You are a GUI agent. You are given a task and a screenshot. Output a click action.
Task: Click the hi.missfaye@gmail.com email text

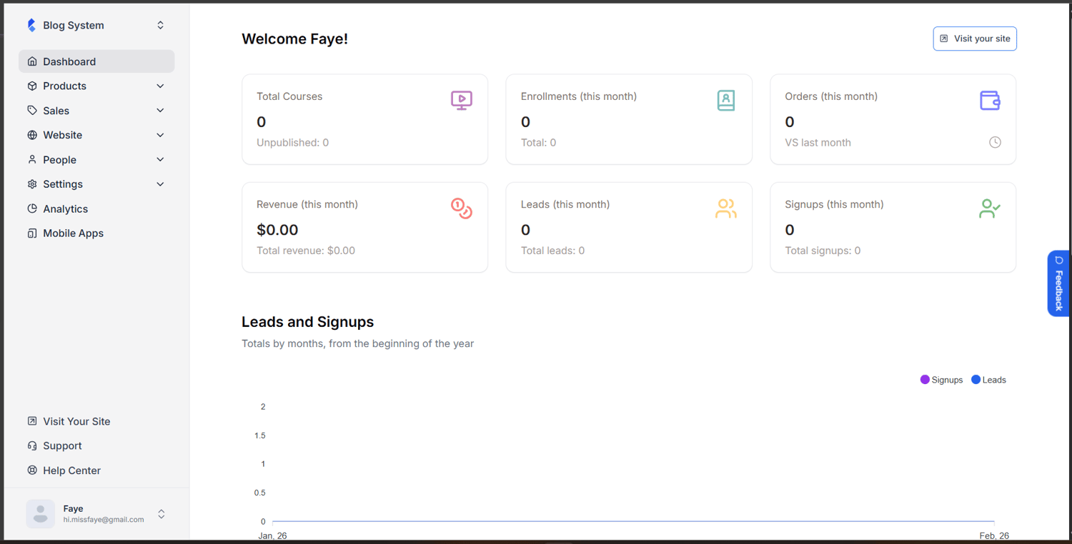point(104,520)
